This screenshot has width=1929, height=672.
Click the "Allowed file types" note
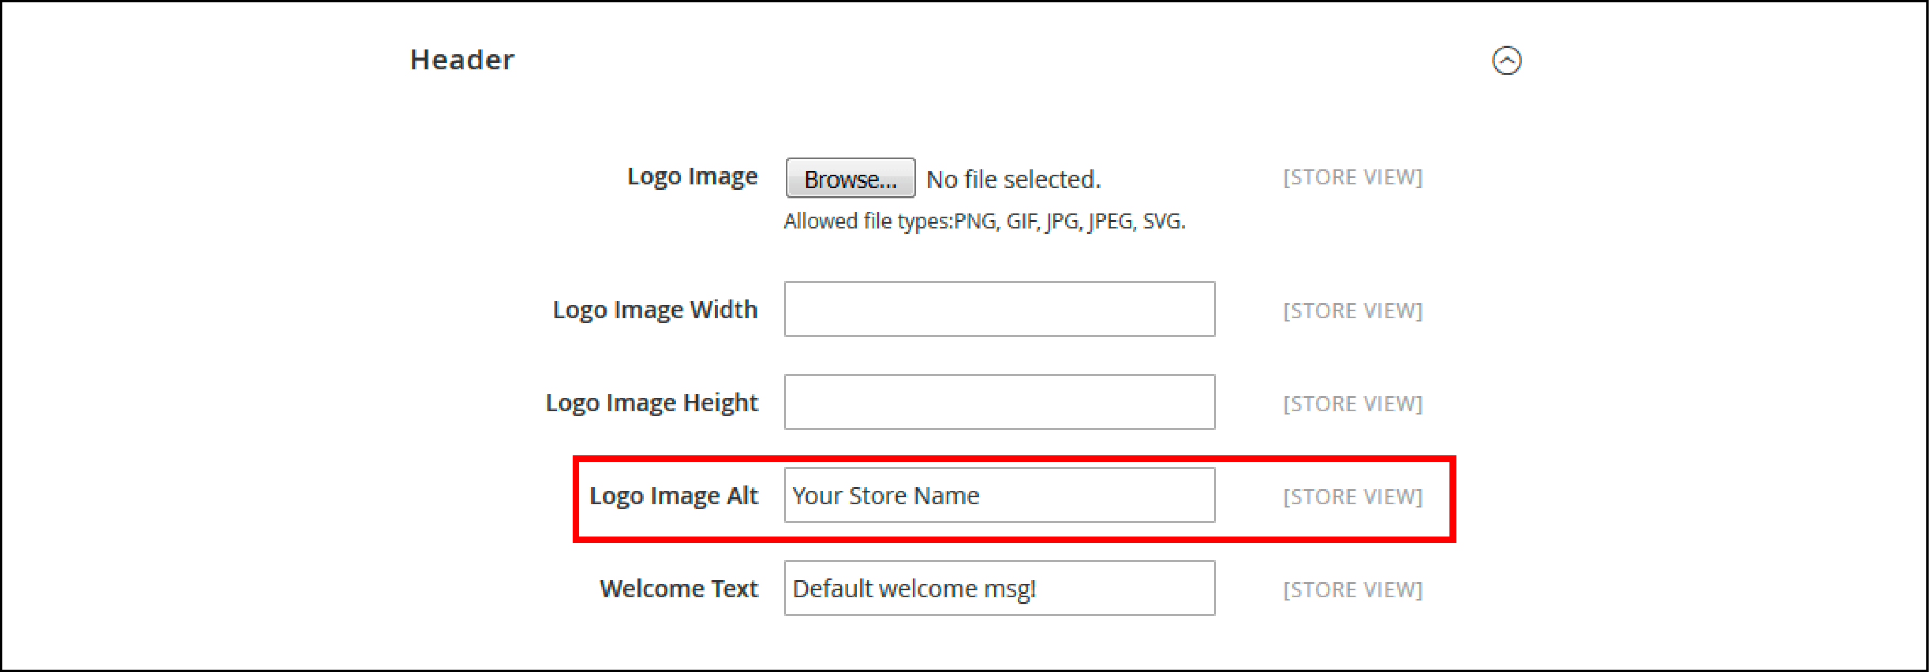point(985,221)
